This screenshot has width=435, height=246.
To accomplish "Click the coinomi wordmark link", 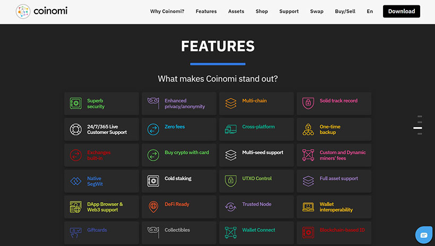I will [50, 11].
